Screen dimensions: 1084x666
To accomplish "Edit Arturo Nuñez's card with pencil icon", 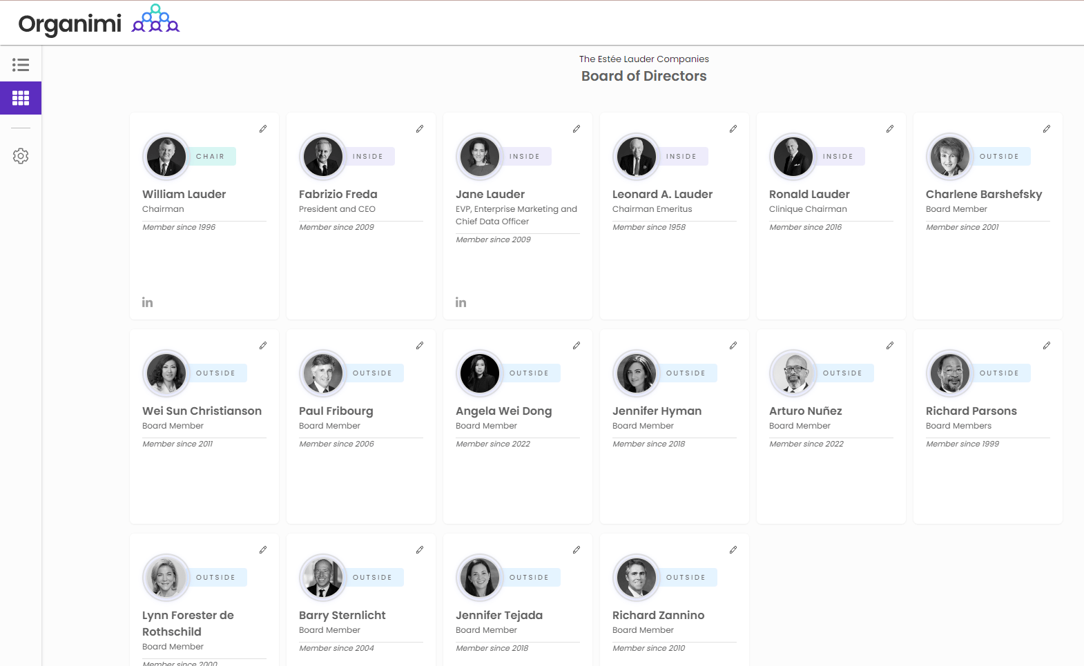I will (890, 346).
